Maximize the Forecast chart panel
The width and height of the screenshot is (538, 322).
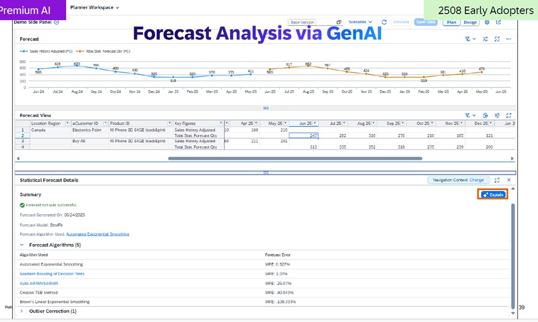tap(497, 39)
